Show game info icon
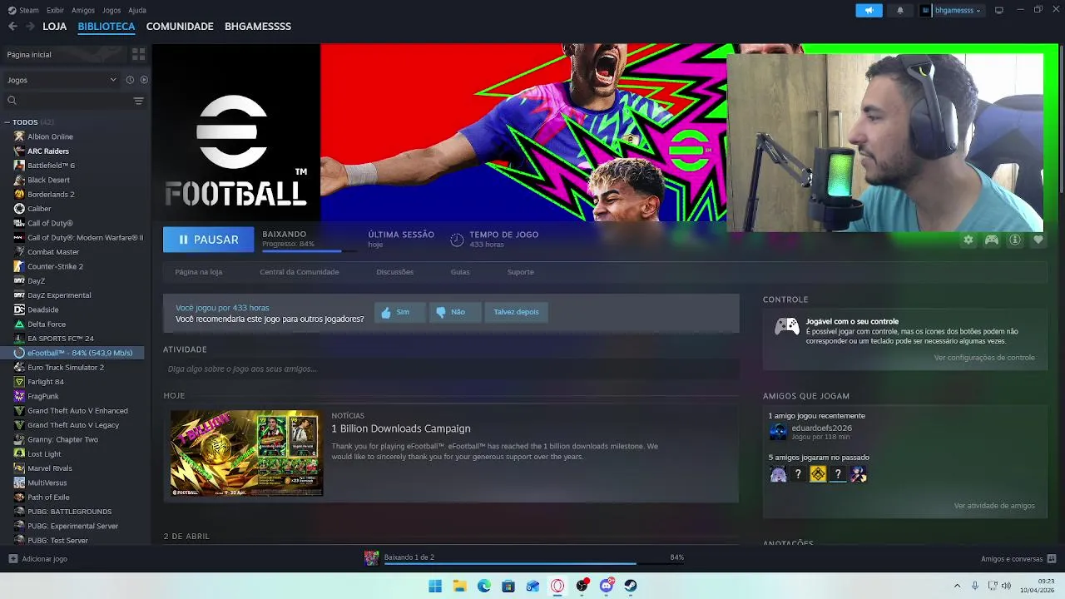This screenshot has width=1065, height=599. [x=1015, y=240]
